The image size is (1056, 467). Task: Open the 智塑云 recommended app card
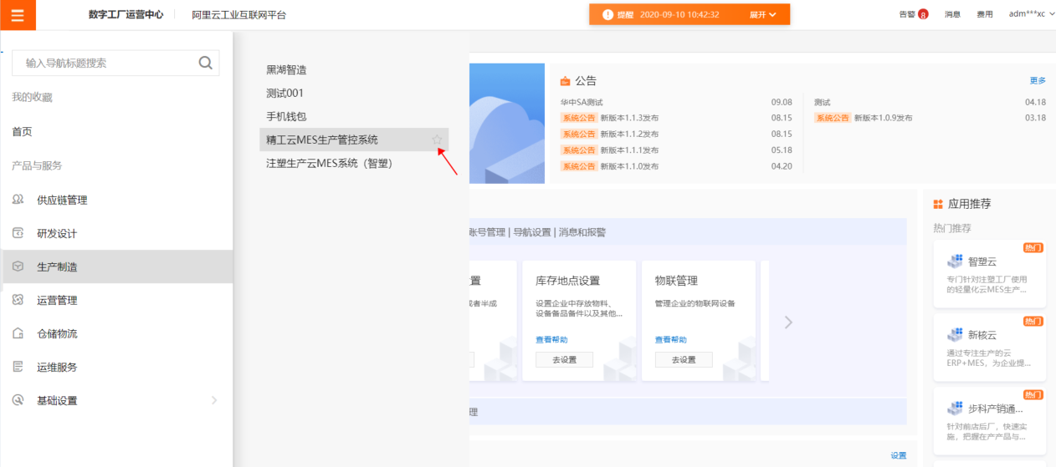click(x=989, y=274)
